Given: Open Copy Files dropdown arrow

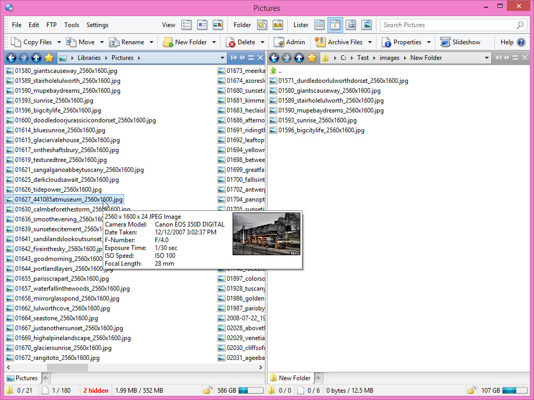Looking at the screenshot, I should [x=59, y=42].
